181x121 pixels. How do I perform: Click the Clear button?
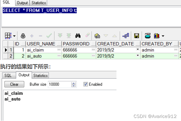(x=14, y=84)
